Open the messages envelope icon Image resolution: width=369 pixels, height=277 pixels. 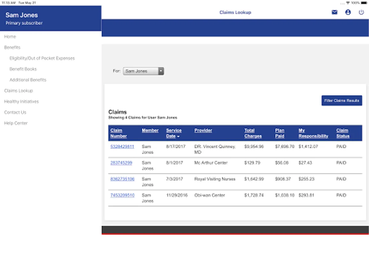coord(335,12)
